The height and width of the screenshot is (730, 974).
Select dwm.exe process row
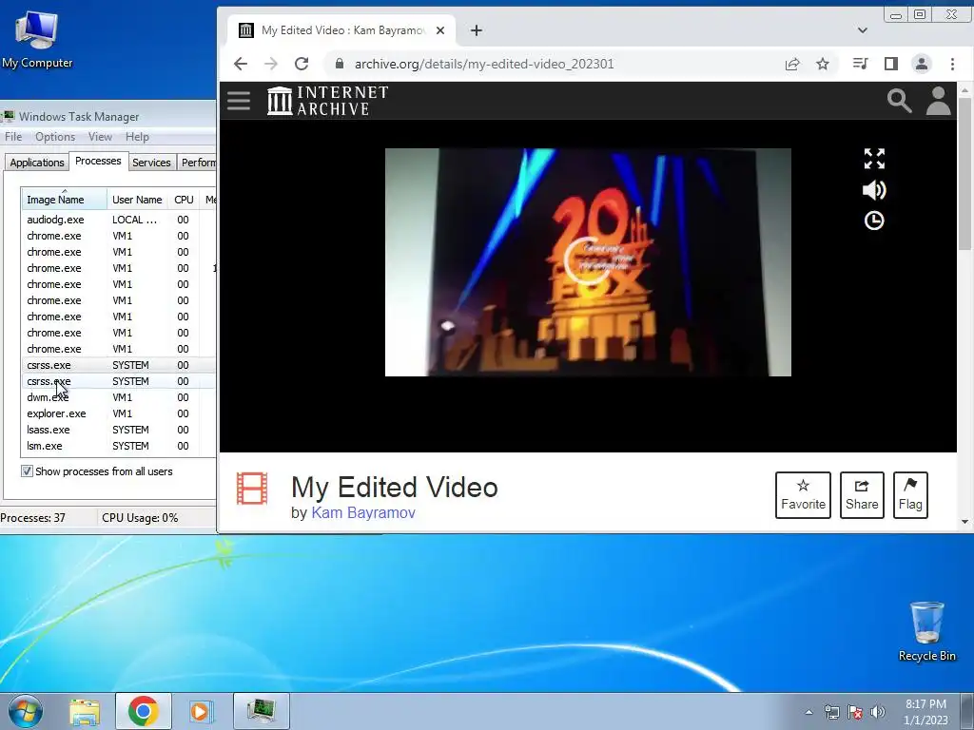[118, 397]
